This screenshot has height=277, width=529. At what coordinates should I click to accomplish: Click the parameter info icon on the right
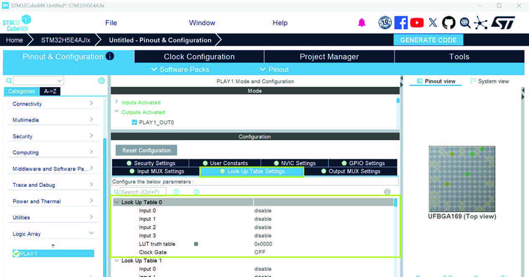(387, 192)
